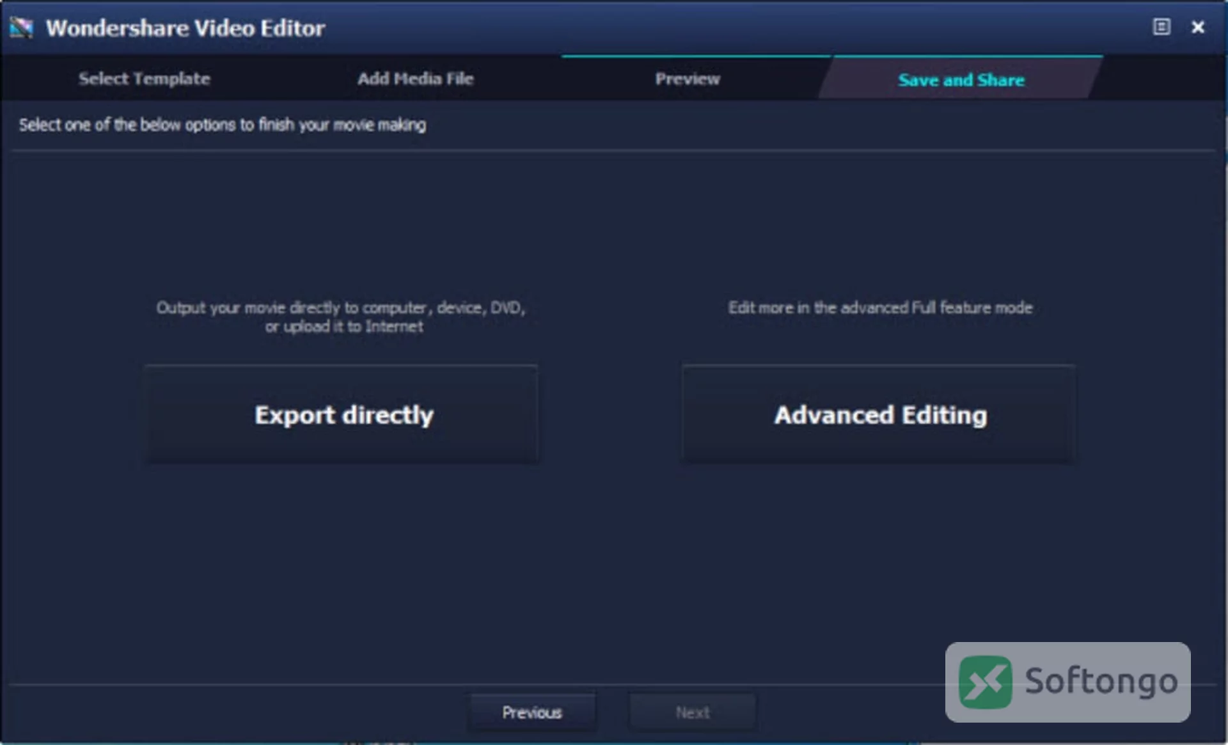Switch to the Preview step
This screenshot has height=745, width=1228.
point(688,79)
